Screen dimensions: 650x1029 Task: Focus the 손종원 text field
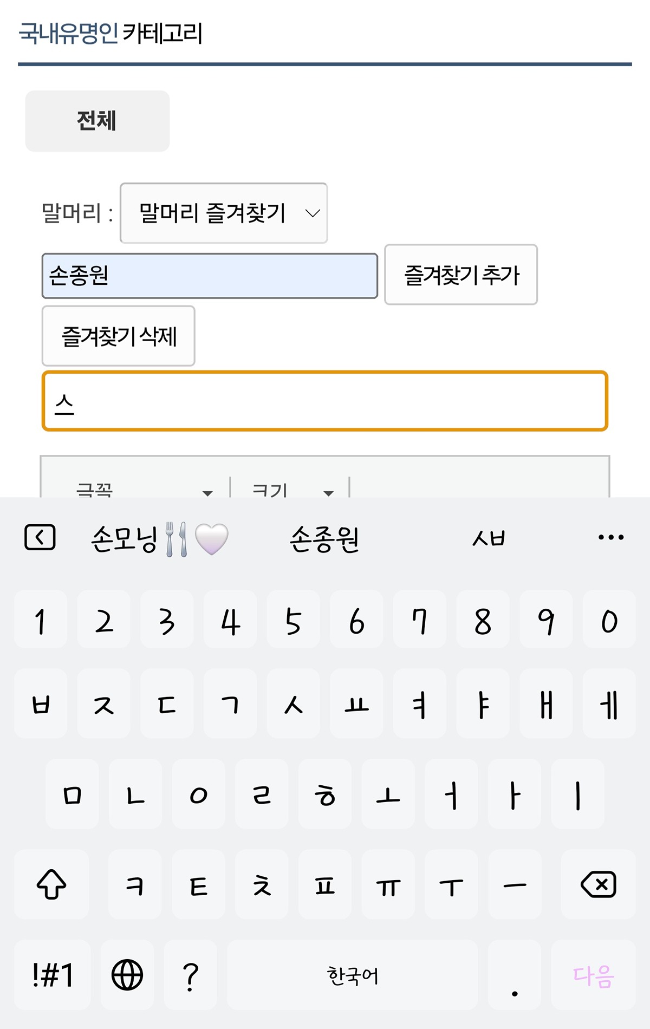(x=210, y=276)
